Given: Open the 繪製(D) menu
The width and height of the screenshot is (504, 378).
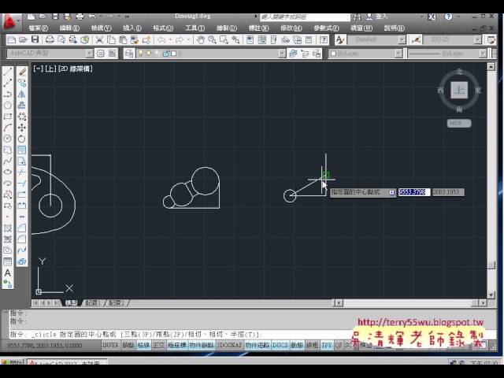Looking at the screenshot, I should click(227, 28).
